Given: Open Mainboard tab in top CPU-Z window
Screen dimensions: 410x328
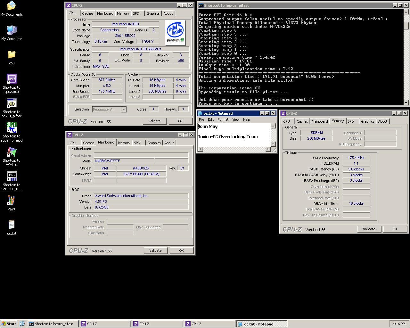Looking at the screenshot, I should (x=105, y=13).
